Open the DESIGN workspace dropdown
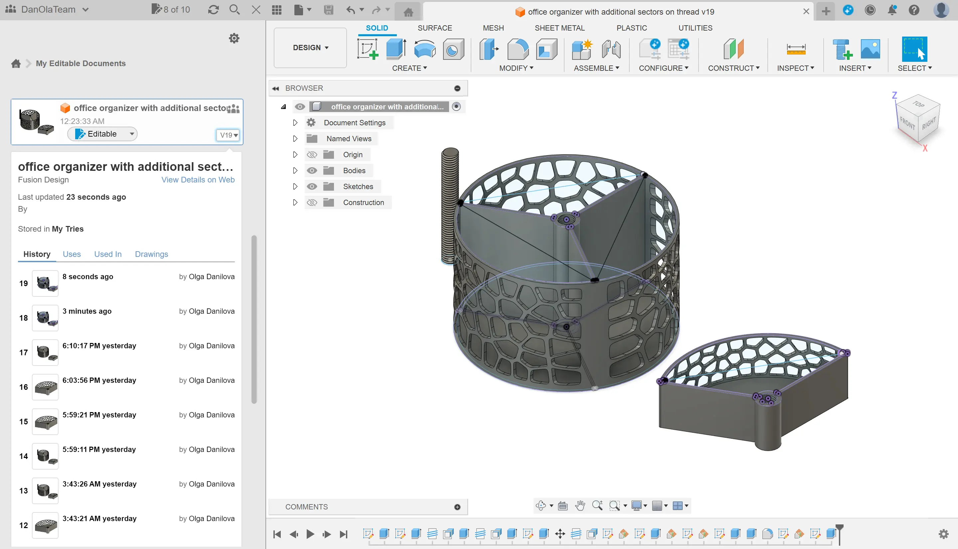 tap(310, 48)
